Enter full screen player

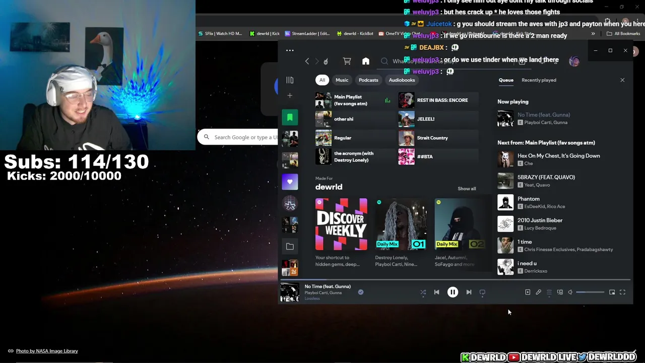623,292
